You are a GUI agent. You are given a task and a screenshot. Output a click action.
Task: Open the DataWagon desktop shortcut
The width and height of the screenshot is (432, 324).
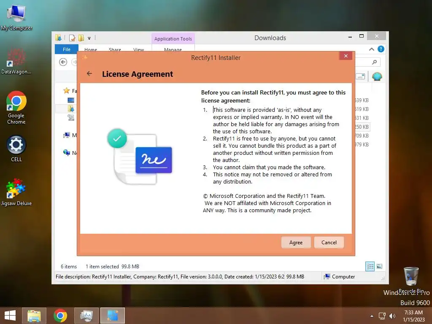tap(16, 61)
